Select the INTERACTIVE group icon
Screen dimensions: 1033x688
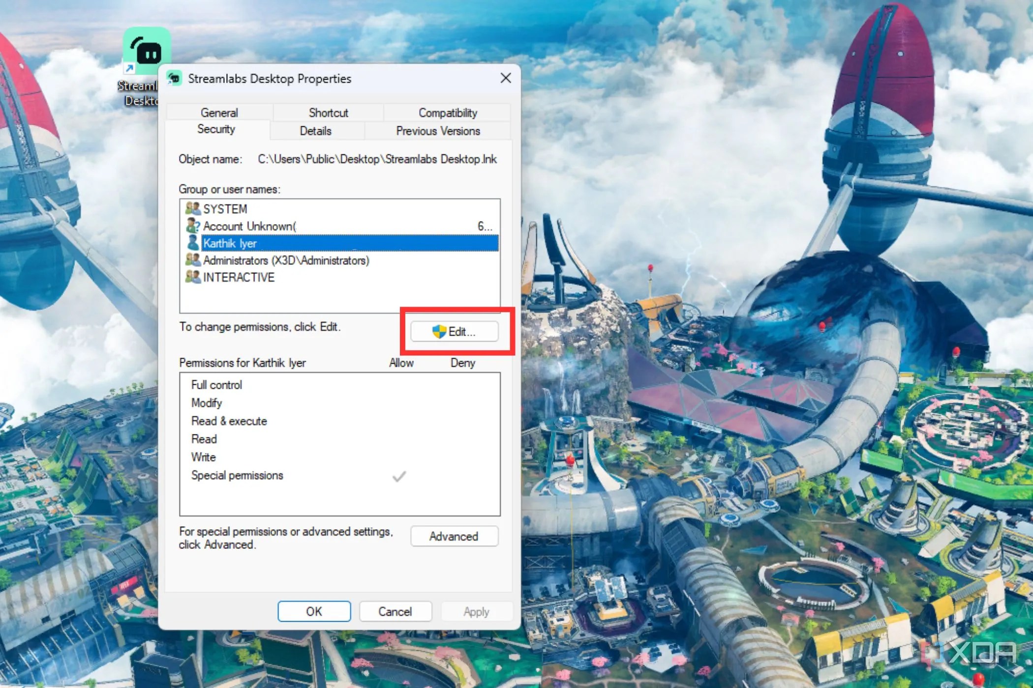point(192,277)
